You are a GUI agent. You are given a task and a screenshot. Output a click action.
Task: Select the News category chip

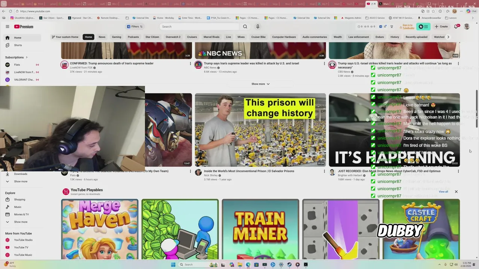(102, 37)
